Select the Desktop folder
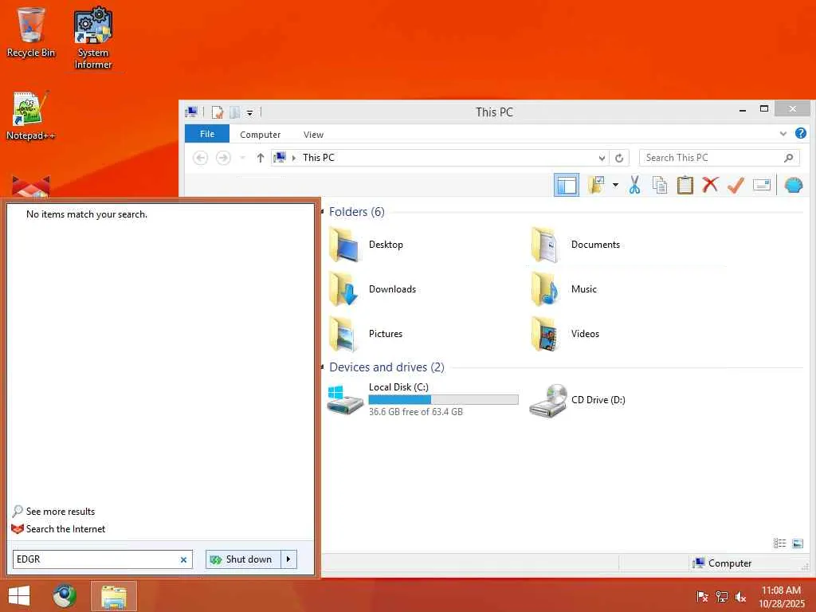This screenshot has height=612, width=816. coord(367,245)
